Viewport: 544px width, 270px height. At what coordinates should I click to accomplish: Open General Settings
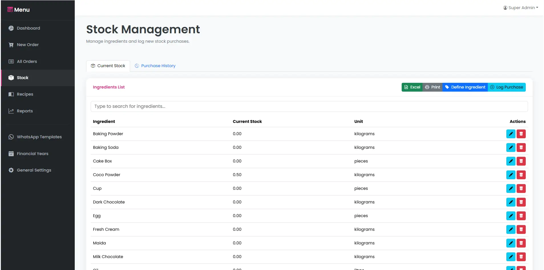point(34,170)
